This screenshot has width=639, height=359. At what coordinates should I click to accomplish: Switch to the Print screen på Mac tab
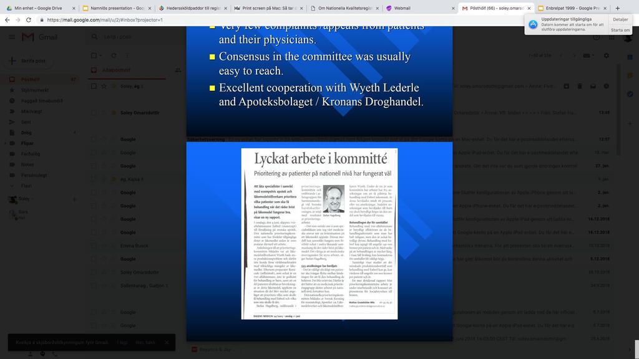268,8
